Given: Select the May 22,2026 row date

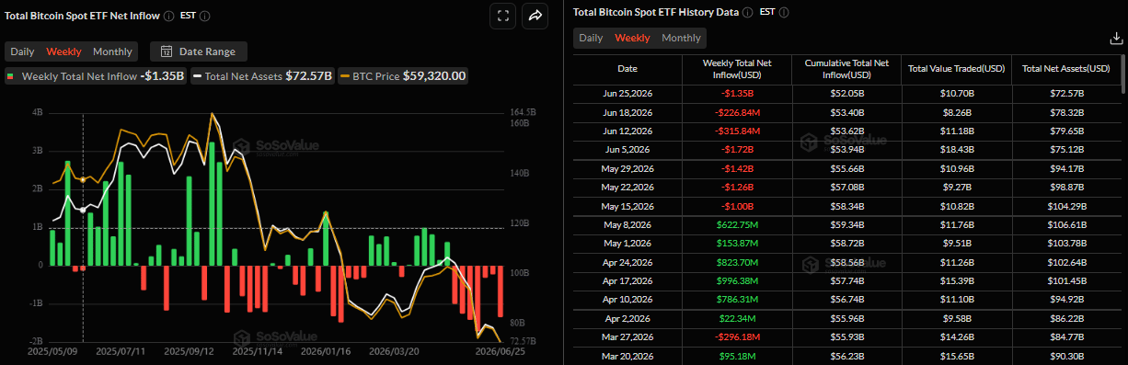Looking at the screenshot, I should (627, 187).
